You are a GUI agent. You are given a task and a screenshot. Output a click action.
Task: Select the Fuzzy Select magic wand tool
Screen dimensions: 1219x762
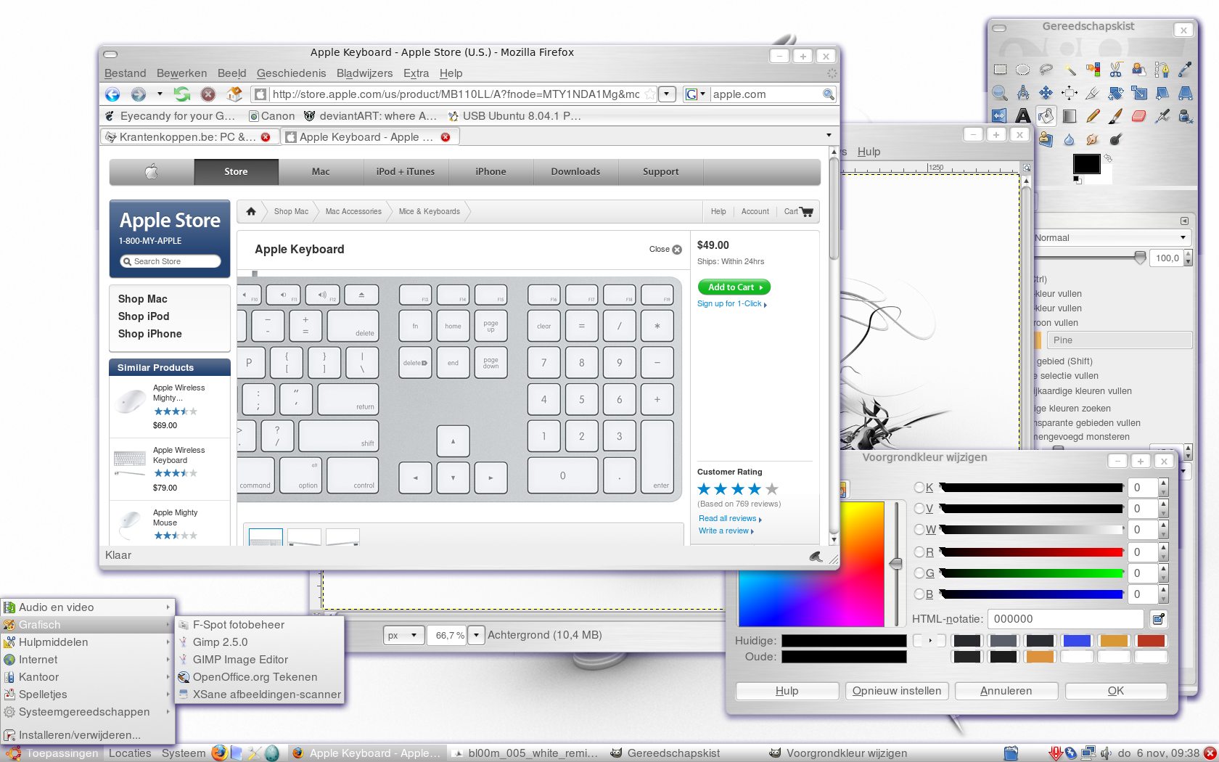click(1070, 70)
